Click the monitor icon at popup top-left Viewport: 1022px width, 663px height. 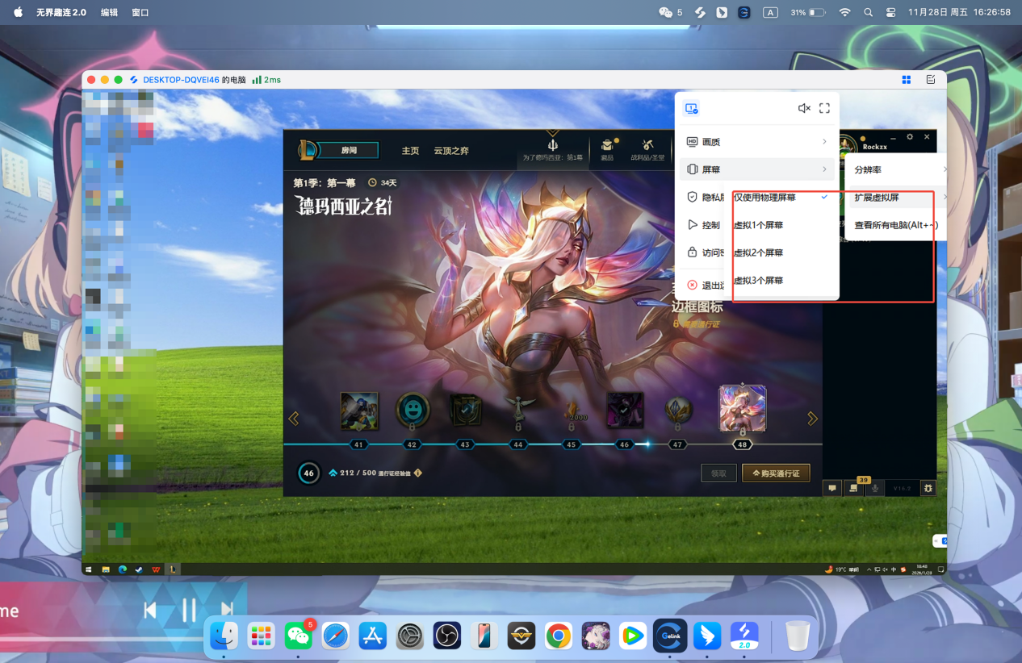coord(692,109)
